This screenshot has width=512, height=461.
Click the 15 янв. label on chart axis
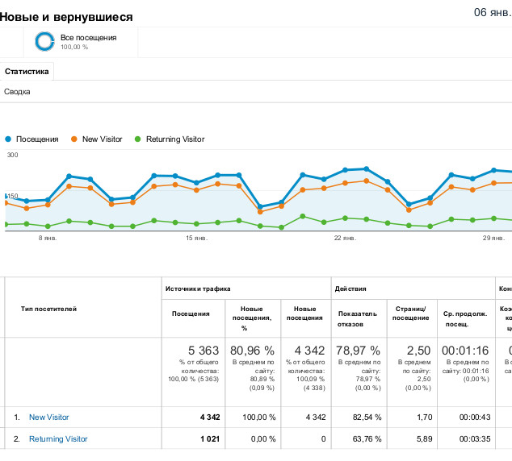[197, 239]
